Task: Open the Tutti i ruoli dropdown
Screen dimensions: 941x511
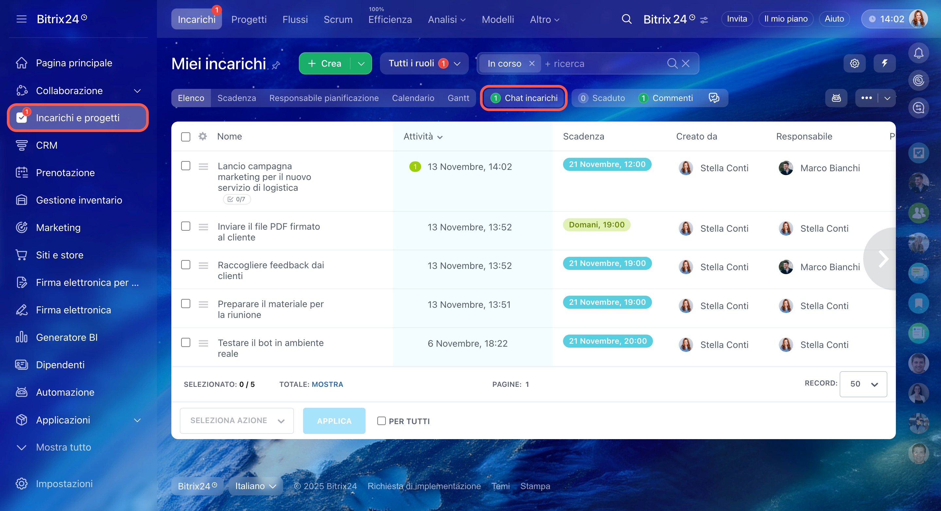Action: 424,63
